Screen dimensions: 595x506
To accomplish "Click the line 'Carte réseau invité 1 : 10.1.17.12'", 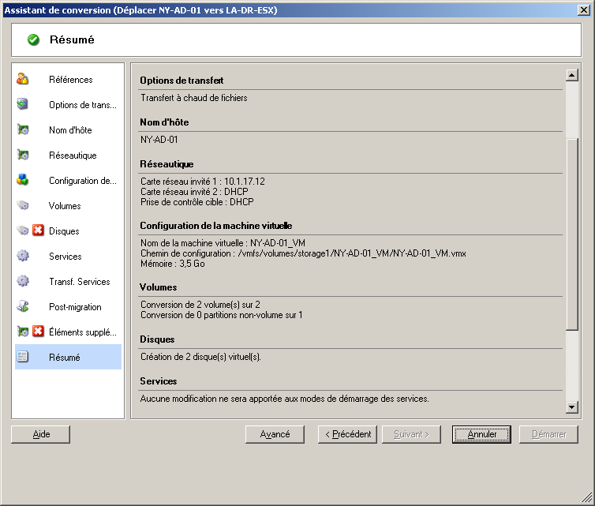I will point(203,182).
